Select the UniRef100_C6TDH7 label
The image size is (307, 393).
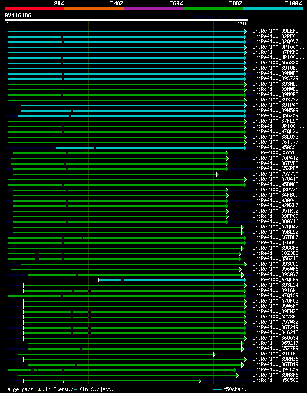[x=275, y=237]
